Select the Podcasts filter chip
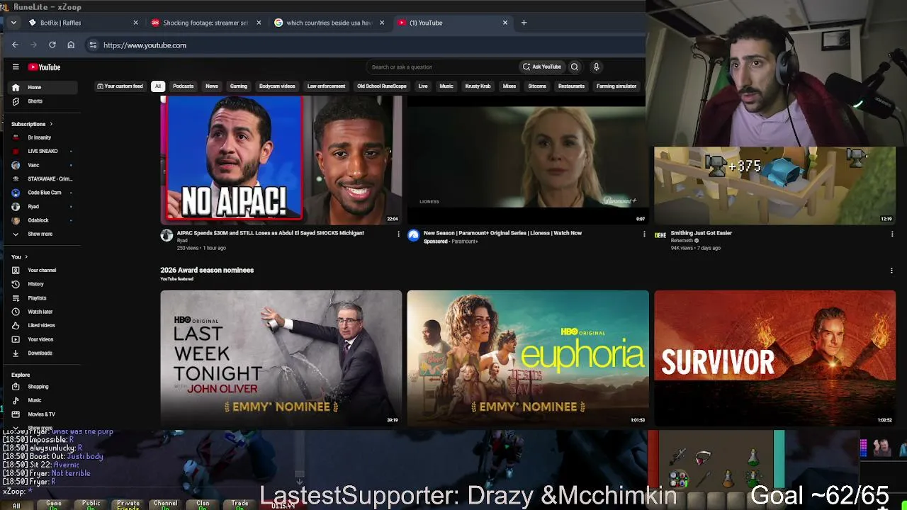The height and width of the screenshot is (510, 907). pyautogui.click(x=183, y=86)
